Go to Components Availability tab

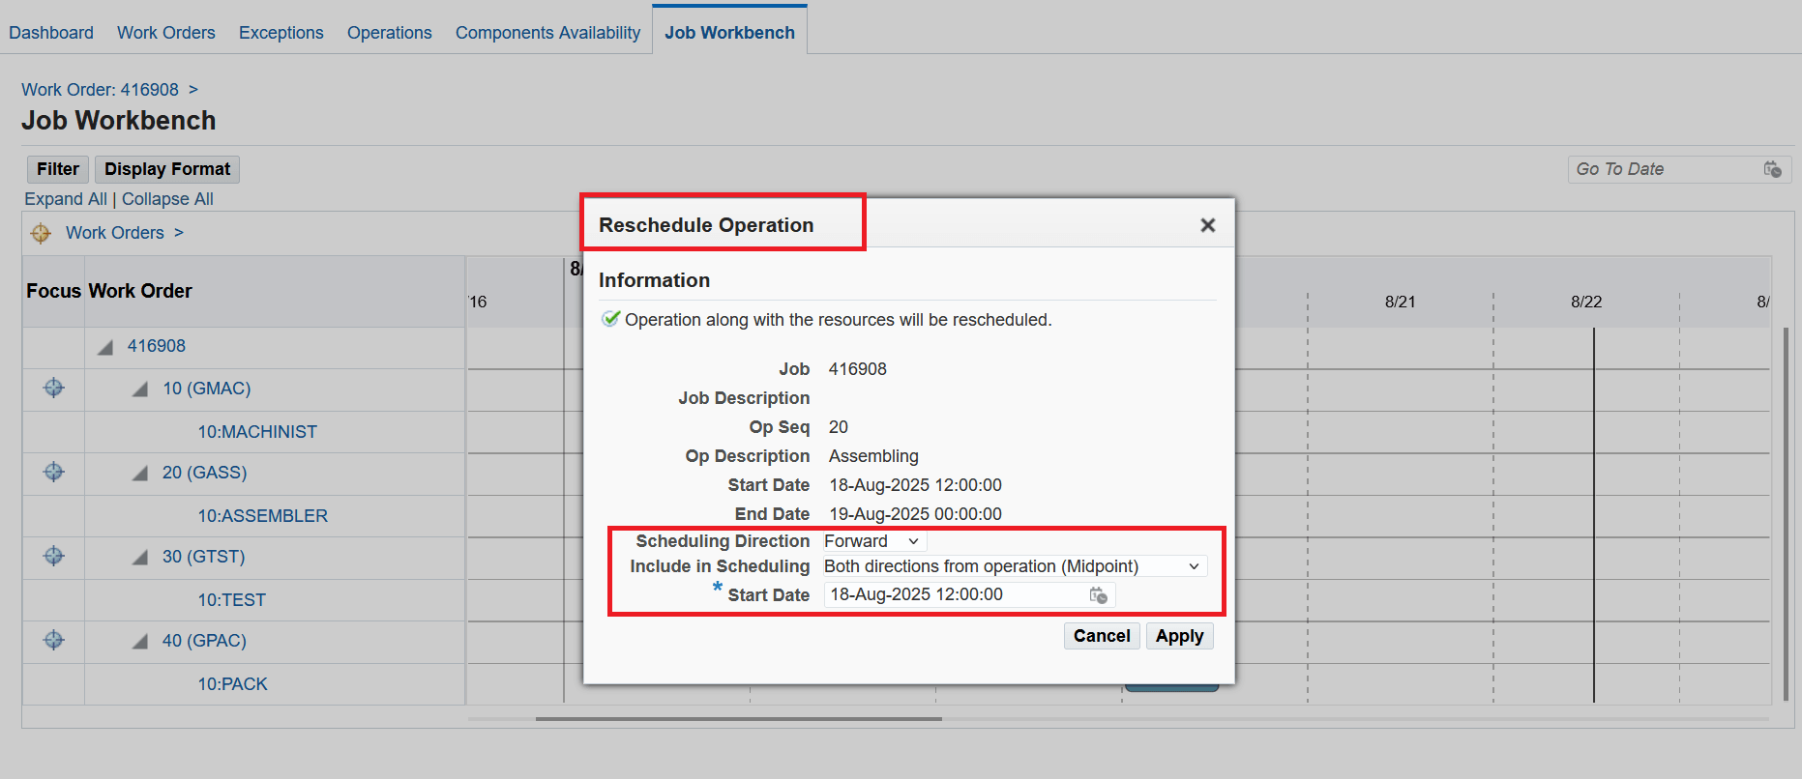[548, 33]
